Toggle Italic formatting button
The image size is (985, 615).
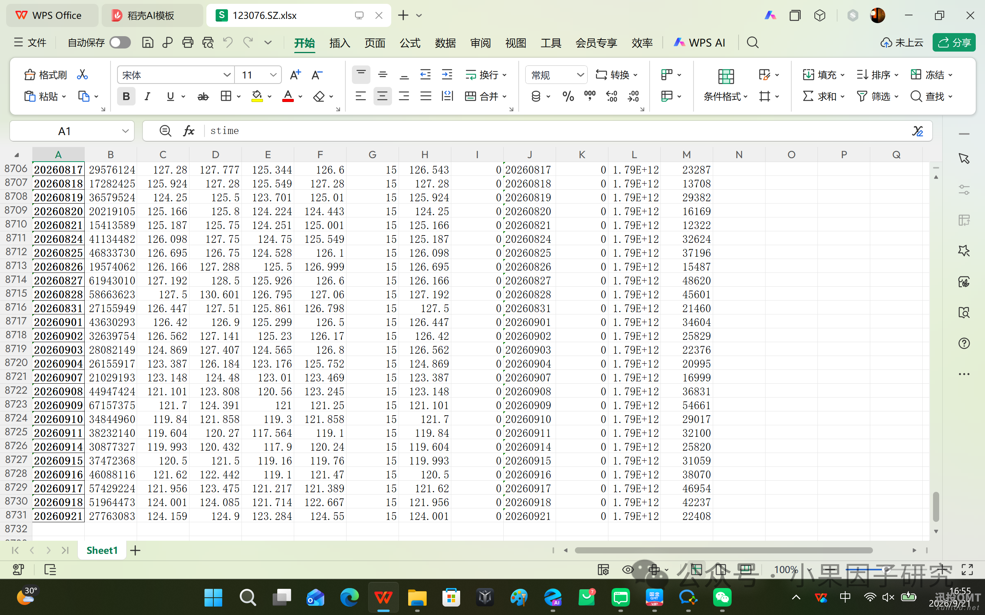[147, 96]
